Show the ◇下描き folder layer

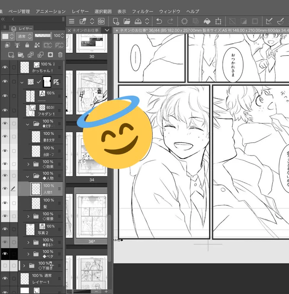tap(5, 266)
